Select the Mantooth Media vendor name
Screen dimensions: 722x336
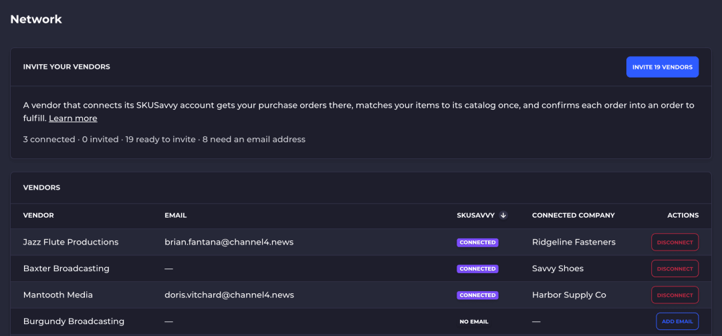[57, 295]
